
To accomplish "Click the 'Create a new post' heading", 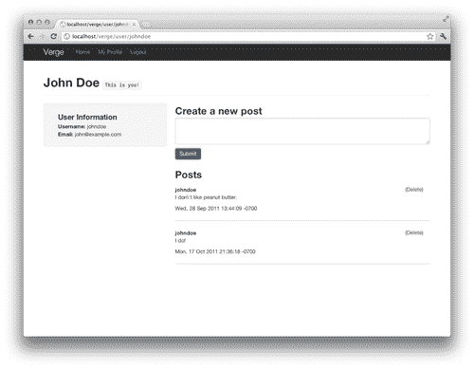I will tap(218, 111).
